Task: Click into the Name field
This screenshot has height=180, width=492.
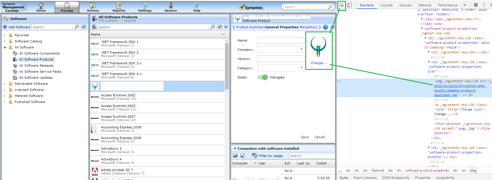Action: point(281,40)
